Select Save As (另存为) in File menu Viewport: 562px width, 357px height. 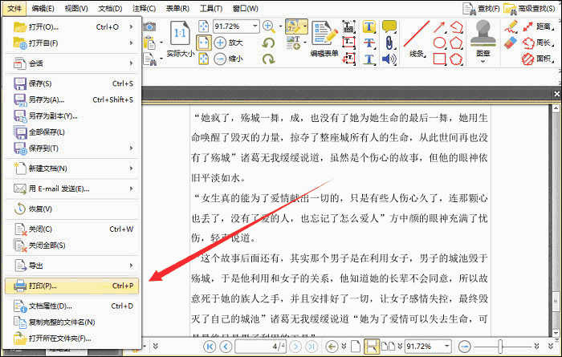(x=47, y=99)
